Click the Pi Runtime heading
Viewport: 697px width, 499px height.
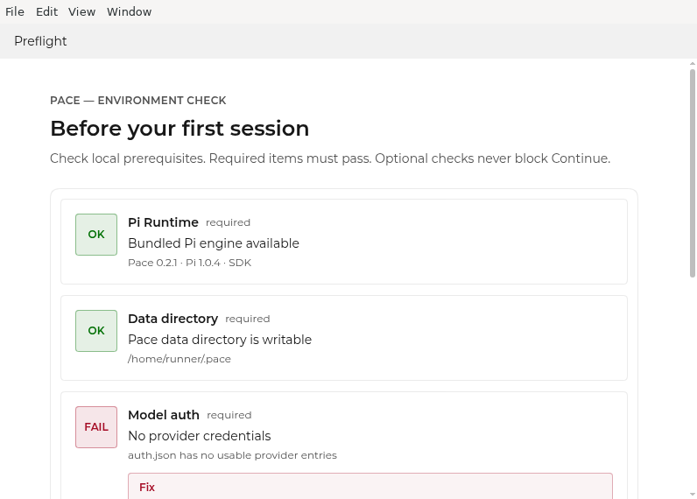[x=163, y=222]
